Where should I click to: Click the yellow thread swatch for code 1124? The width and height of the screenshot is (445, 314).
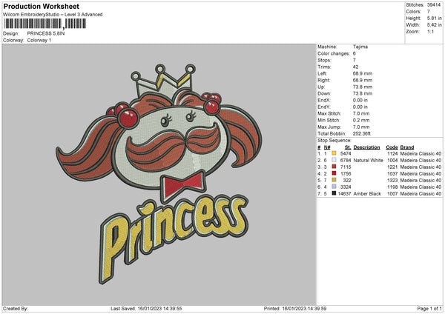pos(334,153)
